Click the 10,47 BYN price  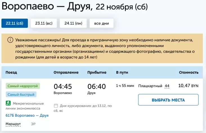point(188,86)
